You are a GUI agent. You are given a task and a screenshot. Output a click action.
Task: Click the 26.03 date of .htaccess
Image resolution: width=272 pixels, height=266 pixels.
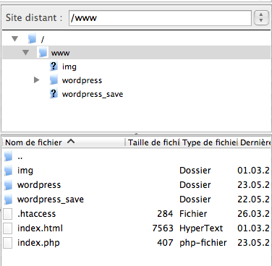(x=254, y=214)
